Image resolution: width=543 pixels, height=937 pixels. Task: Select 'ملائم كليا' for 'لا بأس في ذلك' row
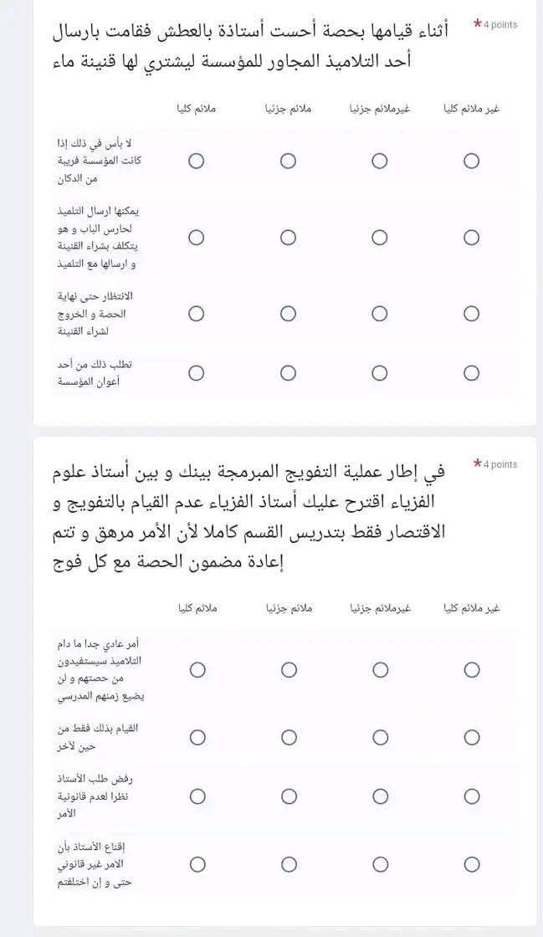[197, 161]
